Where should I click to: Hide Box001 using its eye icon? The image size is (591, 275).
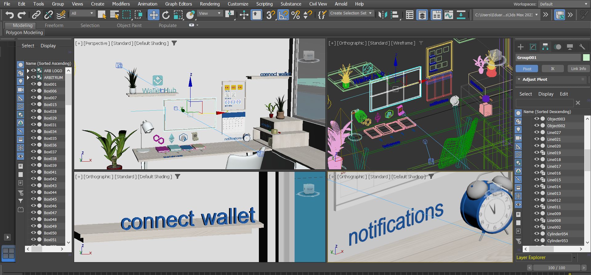click(33, 84)
